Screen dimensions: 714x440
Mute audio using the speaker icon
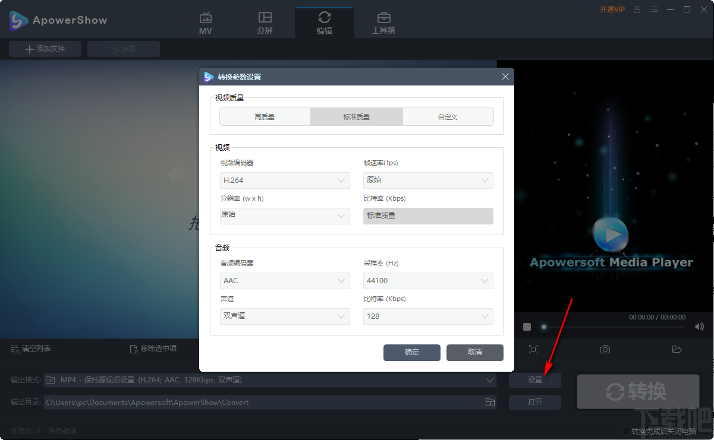(x=699, y=326)
